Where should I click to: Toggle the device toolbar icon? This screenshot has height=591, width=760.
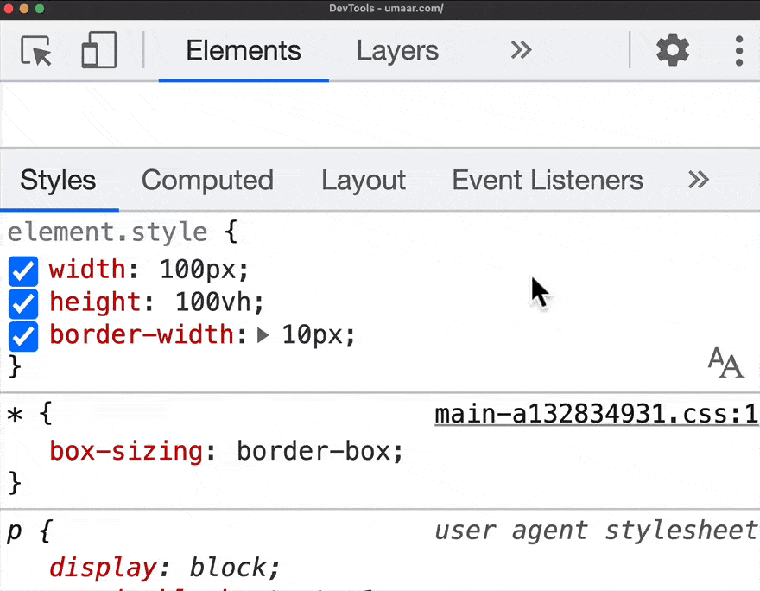click(x=98, y=50)
